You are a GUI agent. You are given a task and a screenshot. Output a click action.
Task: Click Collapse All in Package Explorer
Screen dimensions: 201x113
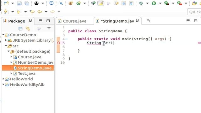[20, 29]
